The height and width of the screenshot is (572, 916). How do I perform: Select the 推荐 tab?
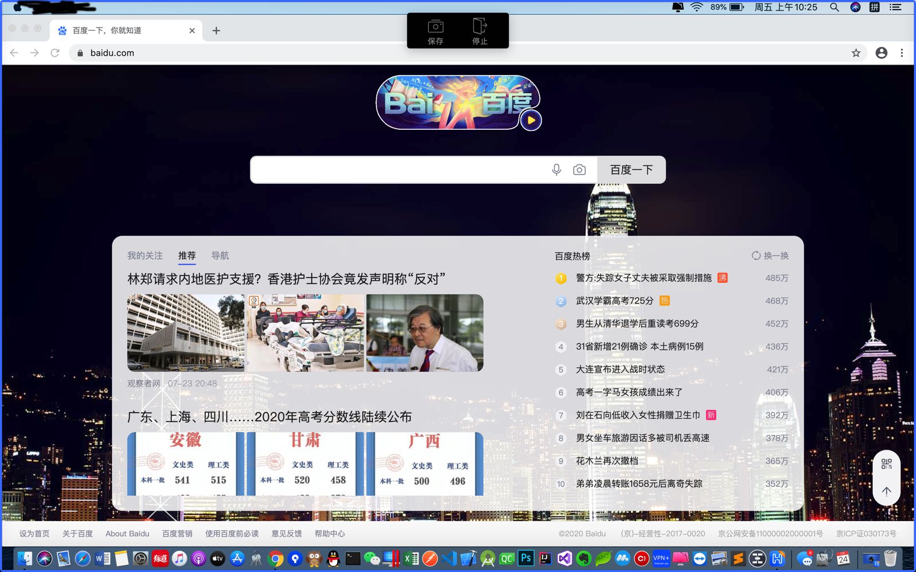click(187, 256)
